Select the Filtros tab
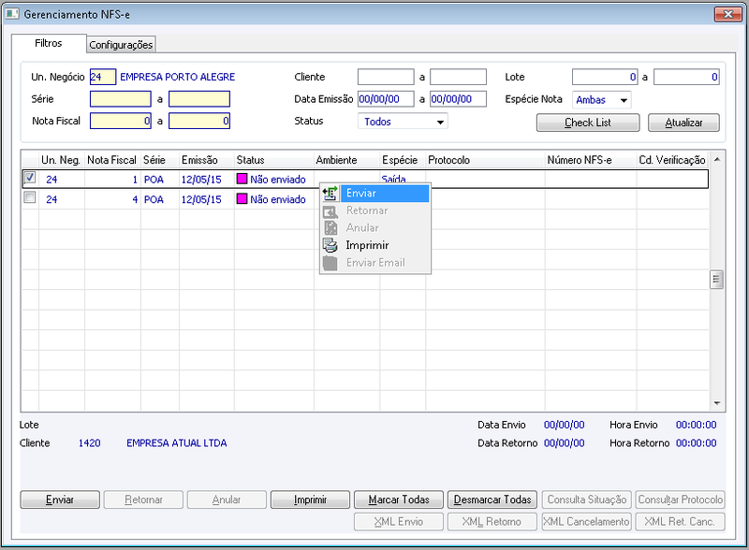This screenshot has height=550, width=749. [49, 43]
